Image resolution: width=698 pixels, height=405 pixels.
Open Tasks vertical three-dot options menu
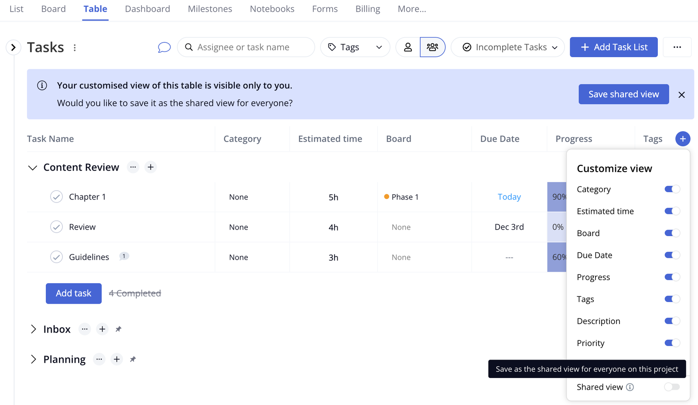click(x=75, y=48)
